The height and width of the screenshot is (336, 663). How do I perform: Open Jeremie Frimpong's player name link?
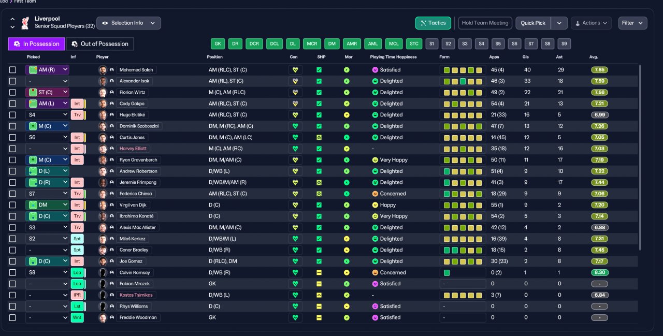click(138, 183)
